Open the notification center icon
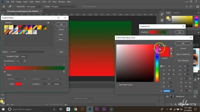Screen dimensions: 200x112 point(195,109)
